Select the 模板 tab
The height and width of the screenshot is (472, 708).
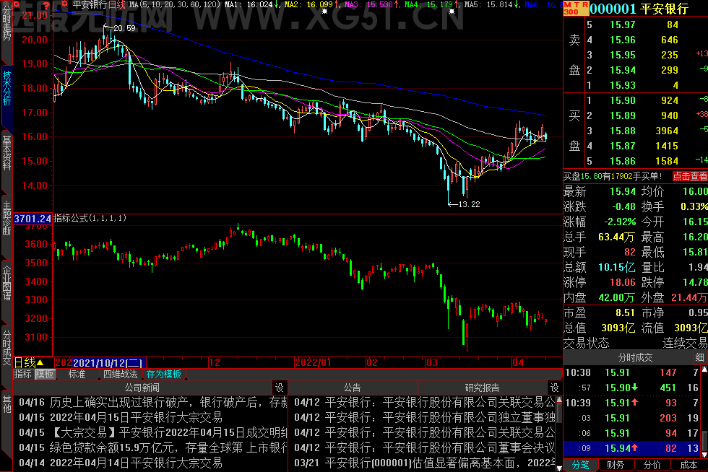[45, 374]
